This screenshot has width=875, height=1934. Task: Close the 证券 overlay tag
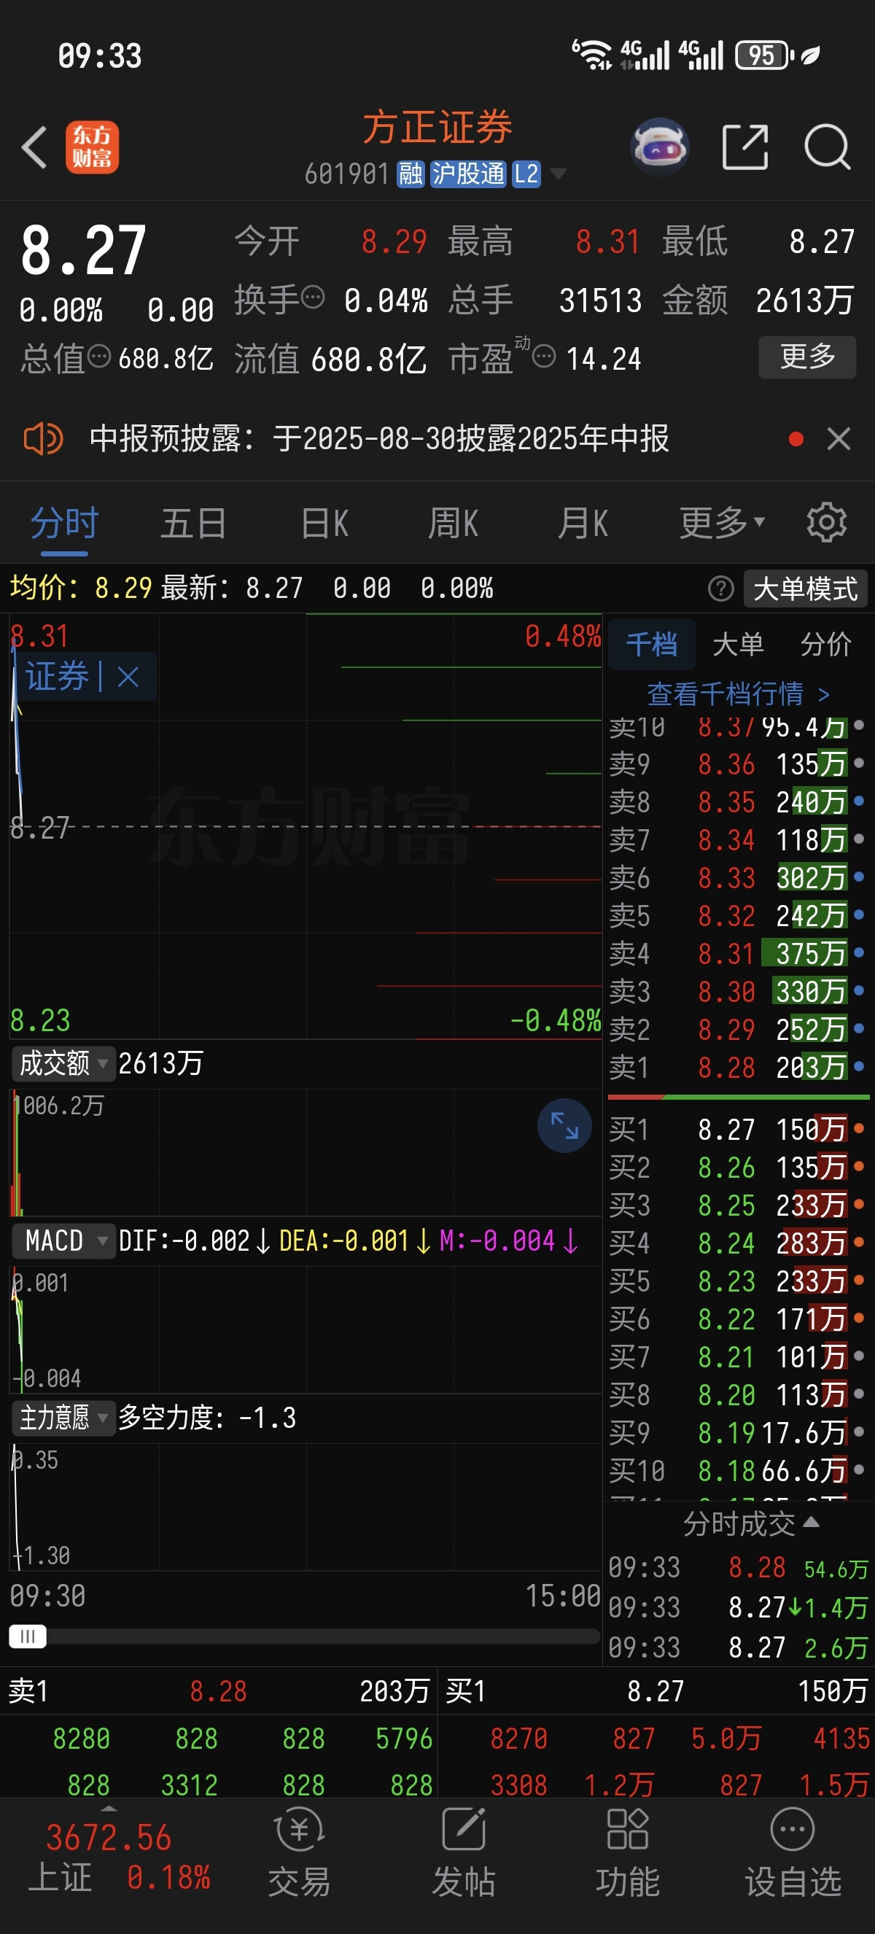(x=128, y=677)
